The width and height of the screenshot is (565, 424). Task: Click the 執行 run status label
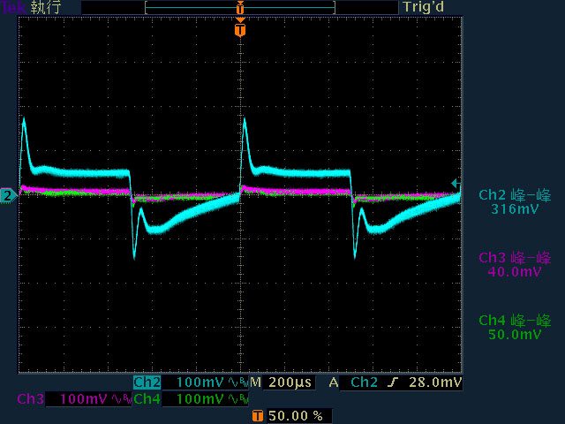click(x=46, y=7)
